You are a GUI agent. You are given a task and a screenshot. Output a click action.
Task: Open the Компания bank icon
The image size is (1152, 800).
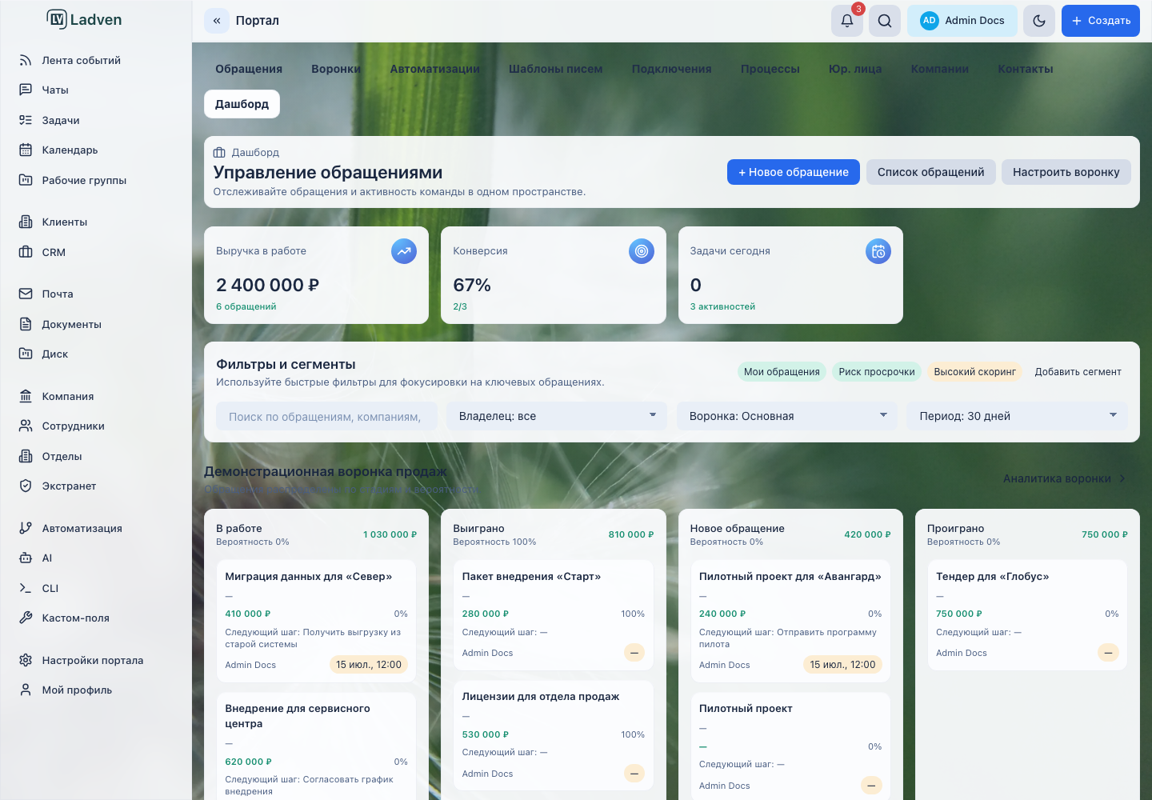26,396
